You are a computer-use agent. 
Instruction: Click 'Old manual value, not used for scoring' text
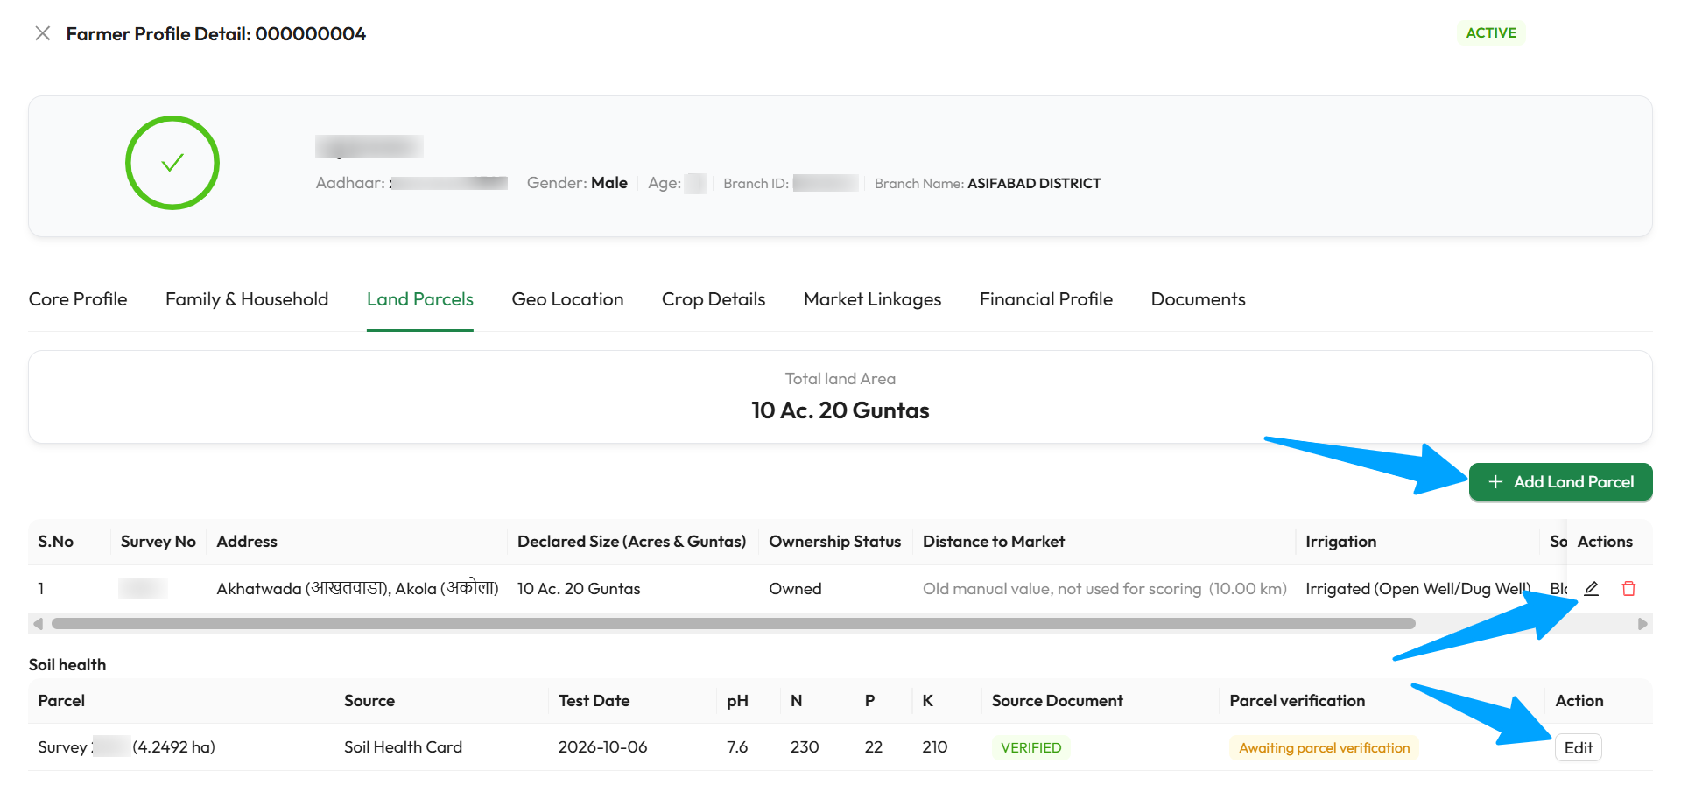[1062, 589]
